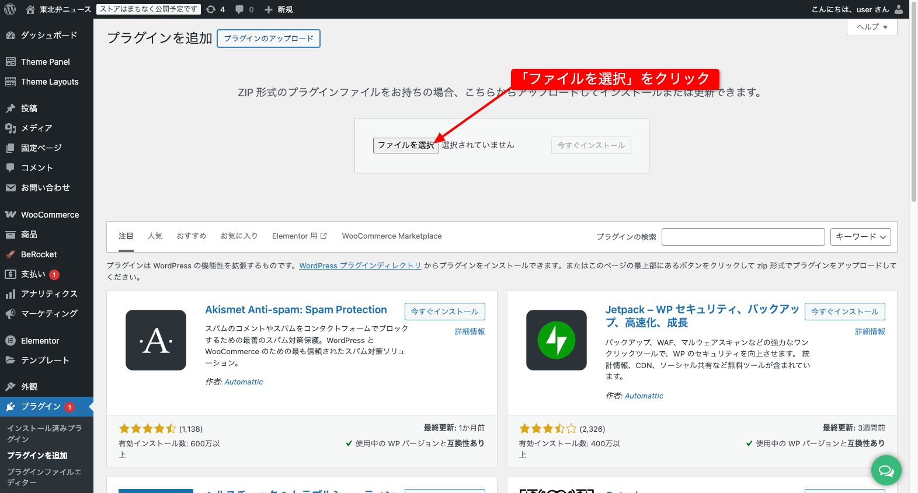Open ダッシュボード via its gauge icon
The height and width of the screenshot is (493, 918).
(x=11, y=36)
